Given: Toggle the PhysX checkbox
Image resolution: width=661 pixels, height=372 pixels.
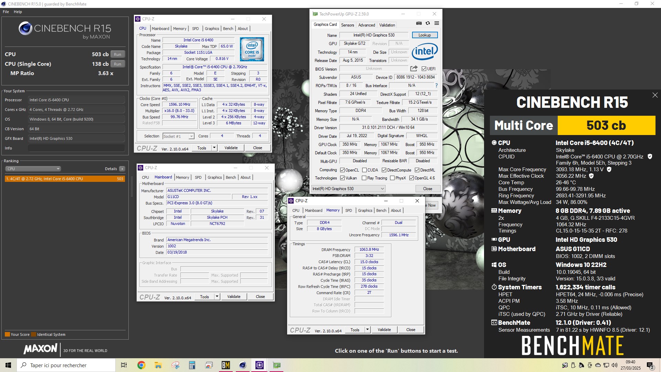Looking at the screenshot, I should coord(392,178).
